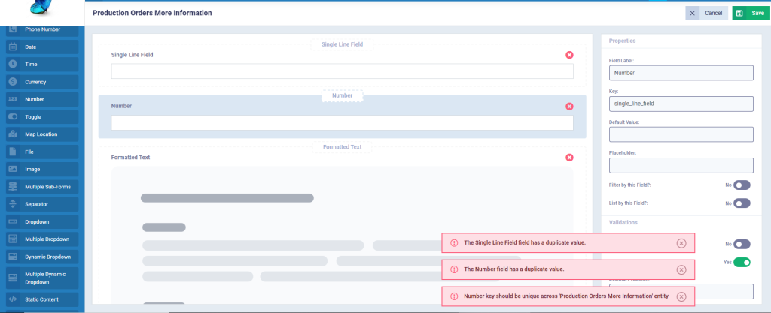Click the Multiple Sub-Forms icon
771x313 pixels.
13,187
